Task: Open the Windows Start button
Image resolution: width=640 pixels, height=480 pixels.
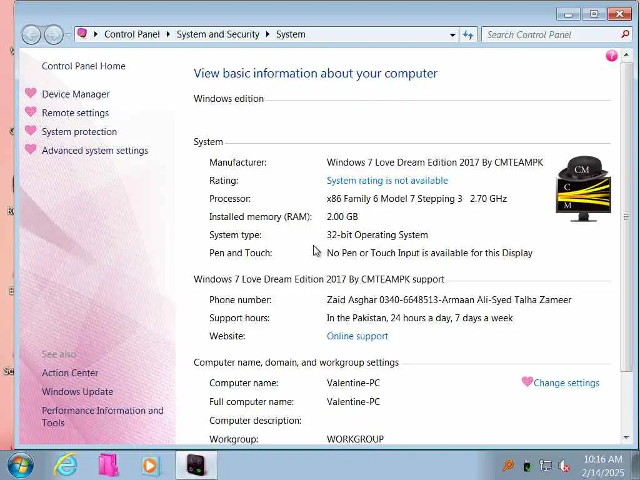Action: pyautogui.click(x=21, y=465)
